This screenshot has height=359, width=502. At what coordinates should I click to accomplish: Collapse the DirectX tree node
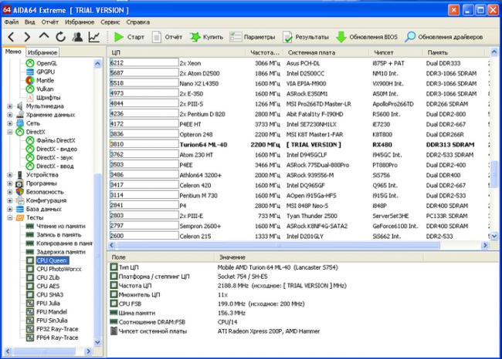point(10,132)
